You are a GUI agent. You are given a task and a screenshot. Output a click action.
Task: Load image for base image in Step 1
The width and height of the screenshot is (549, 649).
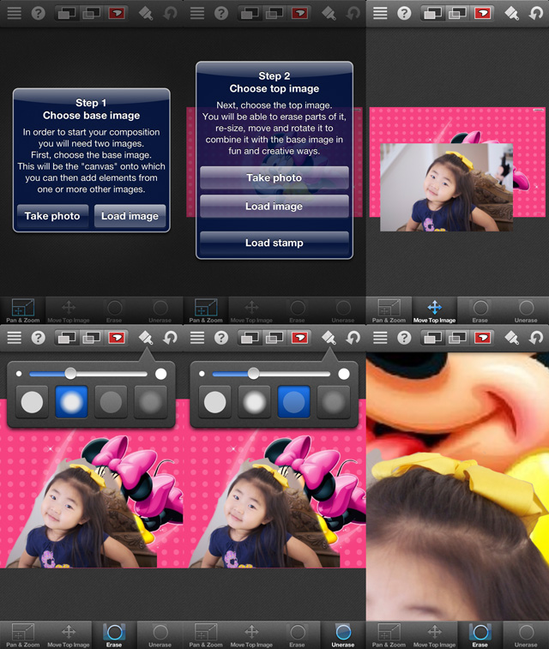130,216
